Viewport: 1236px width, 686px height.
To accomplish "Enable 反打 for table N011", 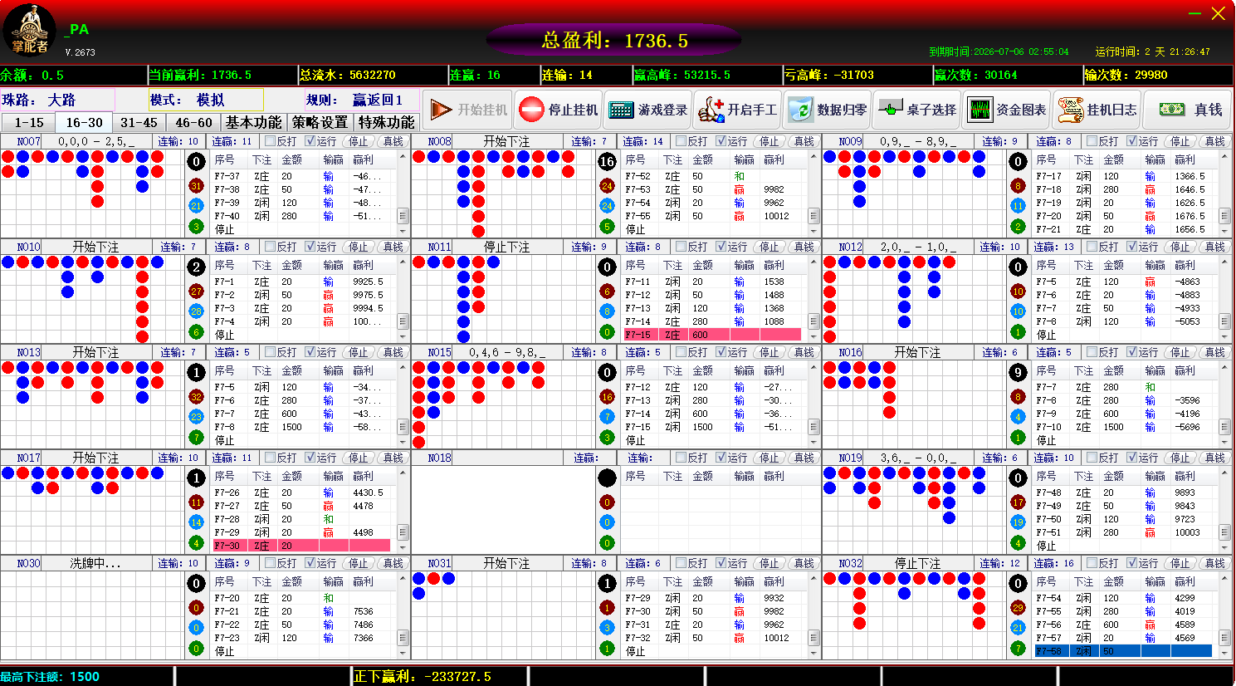I will (x=681, y=247).
